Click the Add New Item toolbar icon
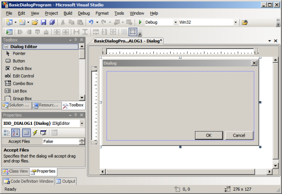The width and height of the screenshot is (282, 194). point(22,22)
